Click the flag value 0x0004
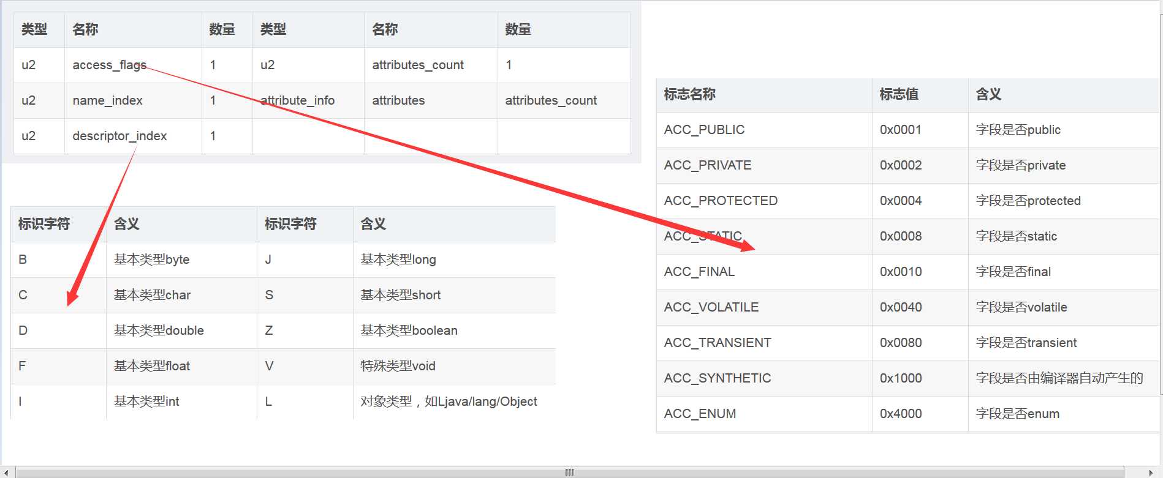Image resolution: width=1163 pixels, height=478 pixels. (901, 201)
